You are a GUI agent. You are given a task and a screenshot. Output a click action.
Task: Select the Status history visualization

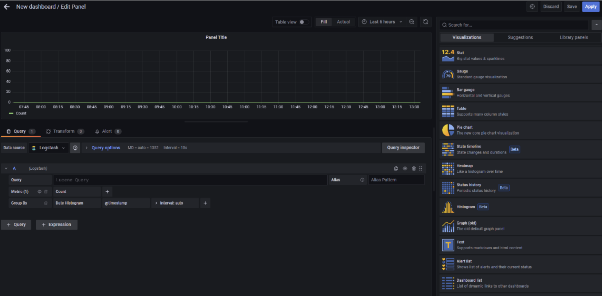(x=520, y=188)
